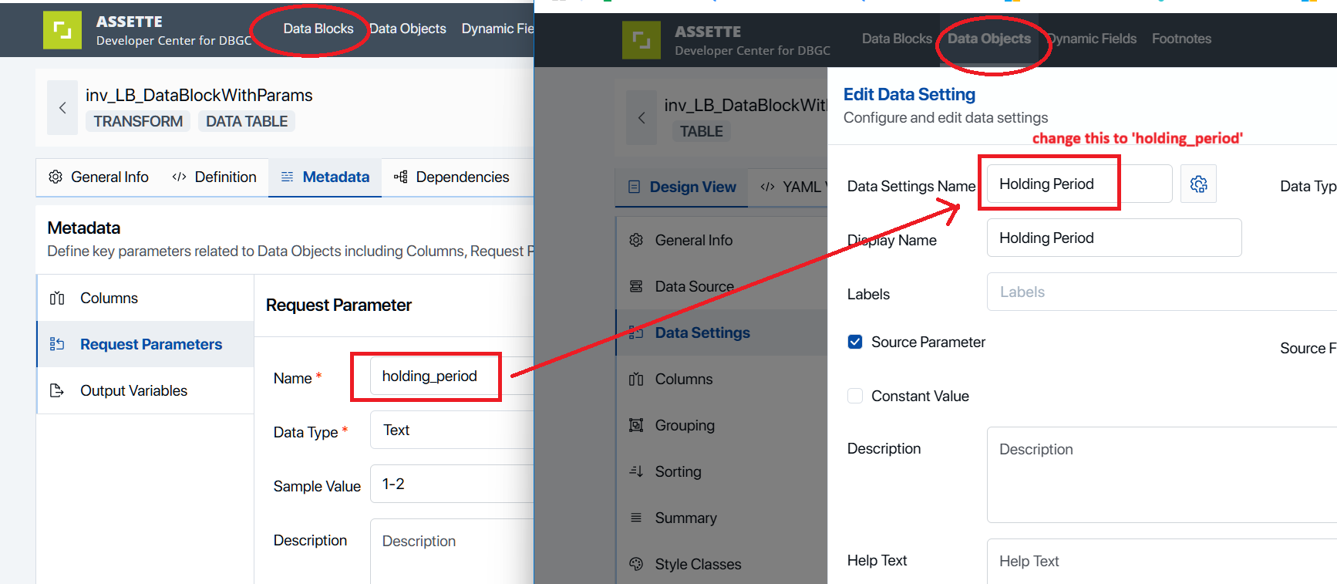1337x584 pixels.
Task: Open Output Variables in the sidebar
Action: (145, 390)
